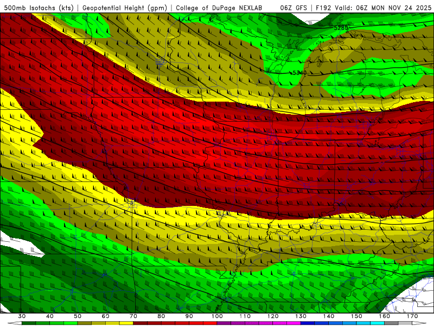Click the 140 label on the color scale
Image resolution: width=434 pixels, height=326 pixels.
329,316
